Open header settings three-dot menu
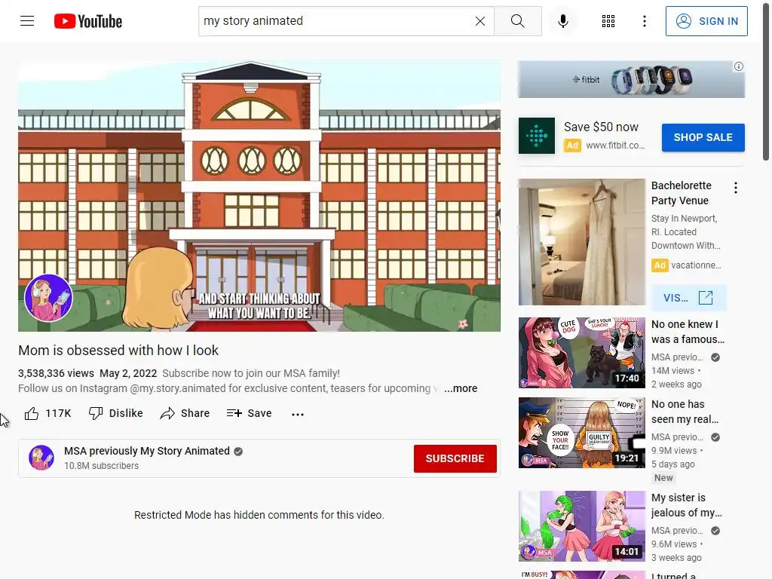 pyautogui.click(x=645, y=21)
